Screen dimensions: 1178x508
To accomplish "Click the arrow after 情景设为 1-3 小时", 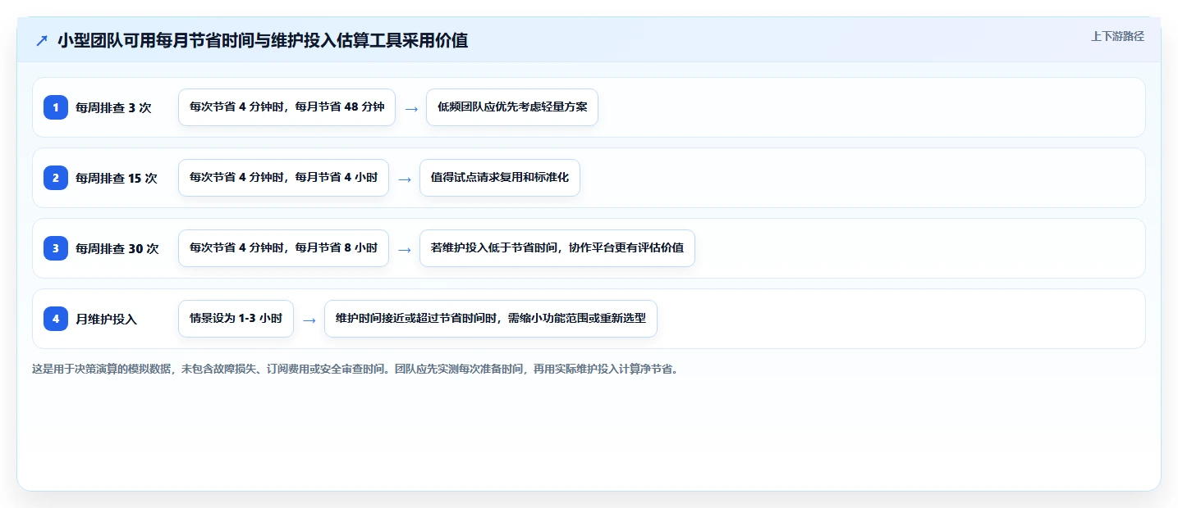I will 309,320.
